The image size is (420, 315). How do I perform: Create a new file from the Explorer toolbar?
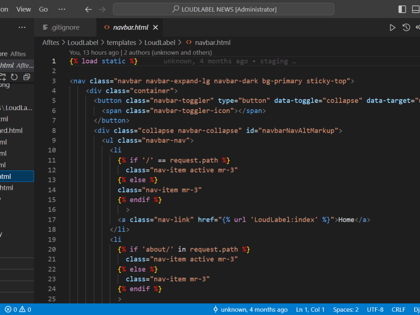point(3,77)
